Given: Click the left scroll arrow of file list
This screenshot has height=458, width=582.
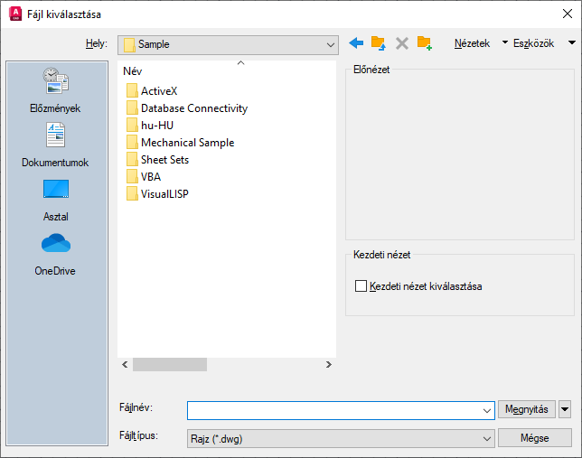Looking at the screenshot, I should coord(125,364).
